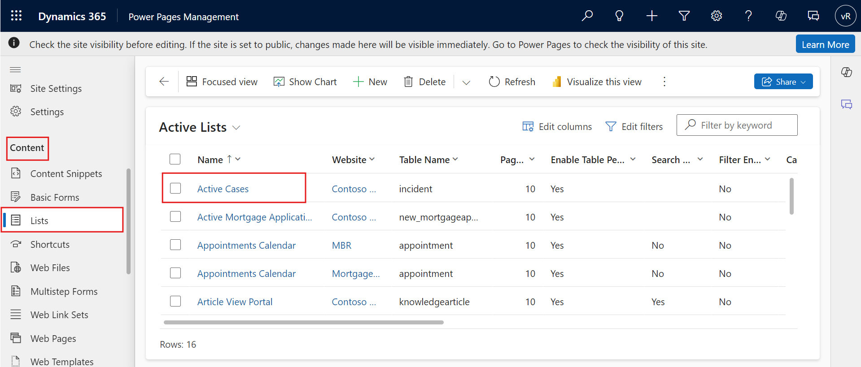Image resolution: width=861 pixels, height=367 pixels.
Task: Click the Learn More button
Action: (x=825, y=44)
